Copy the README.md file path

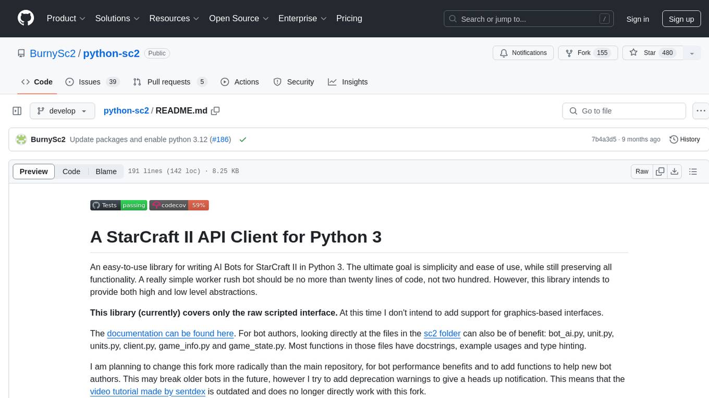(215, 111)
